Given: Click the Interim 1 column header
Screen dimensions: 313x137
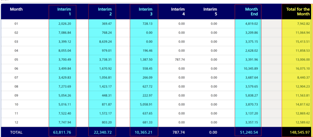Looking at the screenshot, I should pyautogui.click(x=64, y=12).
